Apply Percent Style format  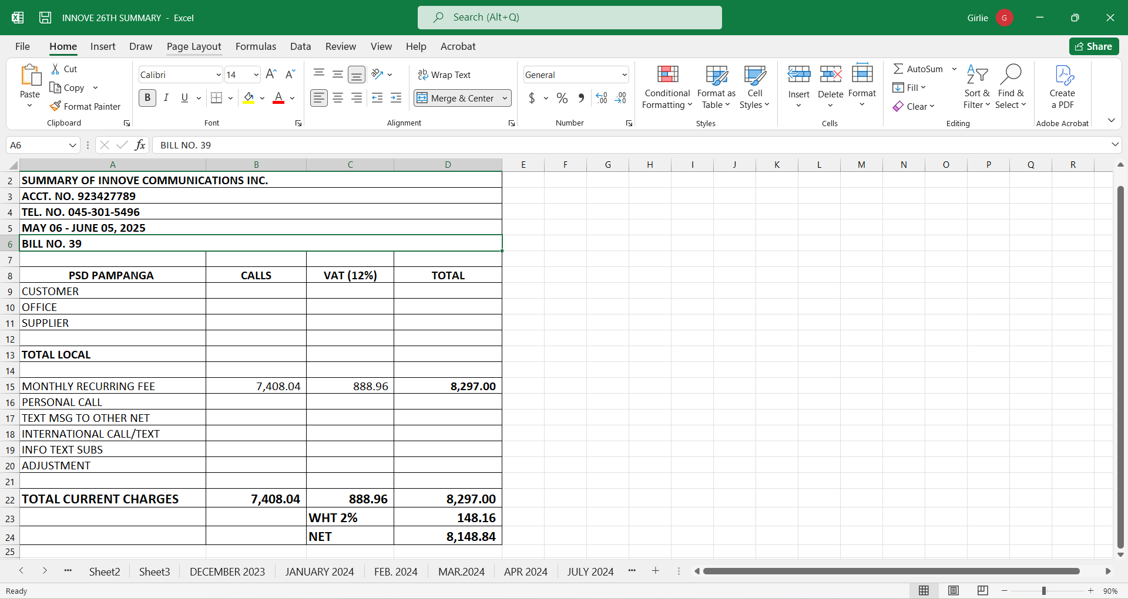point(562,98)
